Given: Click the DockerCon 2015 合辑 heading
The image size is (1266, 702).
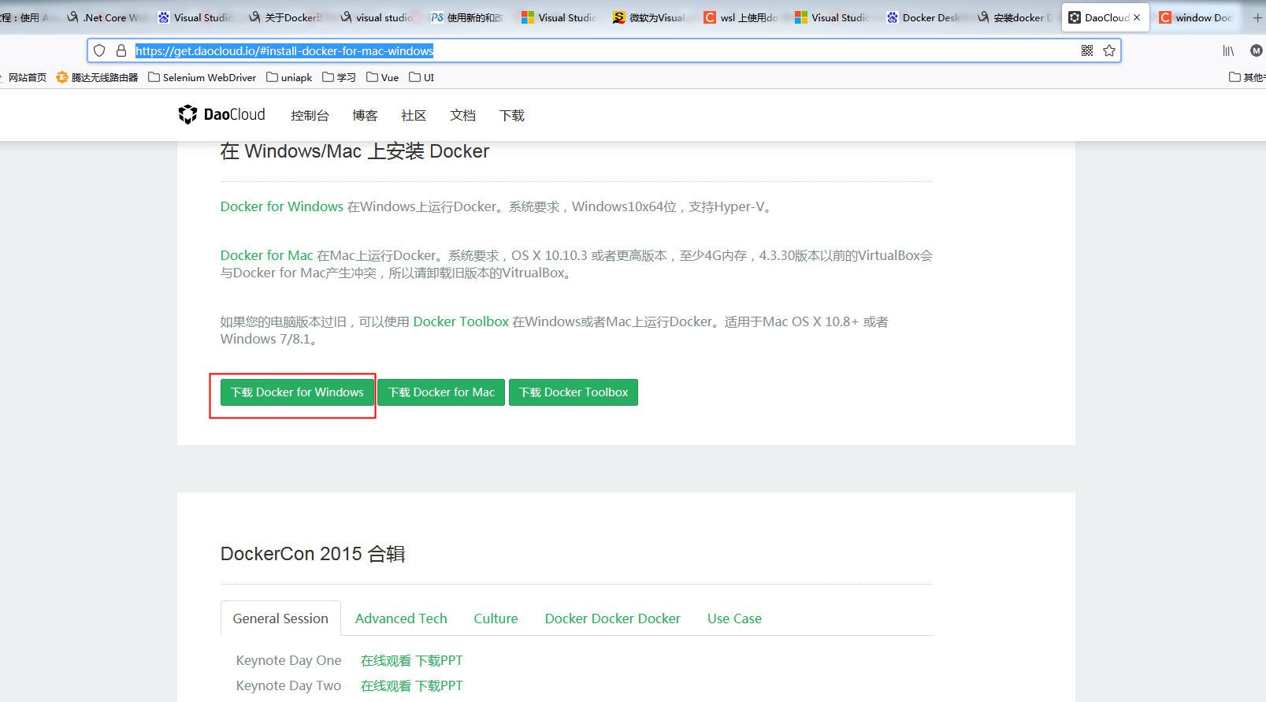Looking at the screenshot, I should (313, 554).
